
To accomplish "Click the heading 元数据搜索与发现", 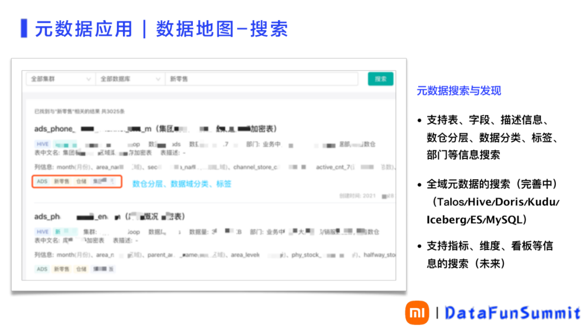I will [x=459, y=90].
